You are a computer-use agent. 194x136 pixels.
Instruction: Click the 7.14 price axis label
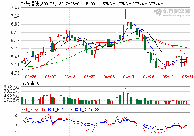pyautogui.click(x=15, y=16)
